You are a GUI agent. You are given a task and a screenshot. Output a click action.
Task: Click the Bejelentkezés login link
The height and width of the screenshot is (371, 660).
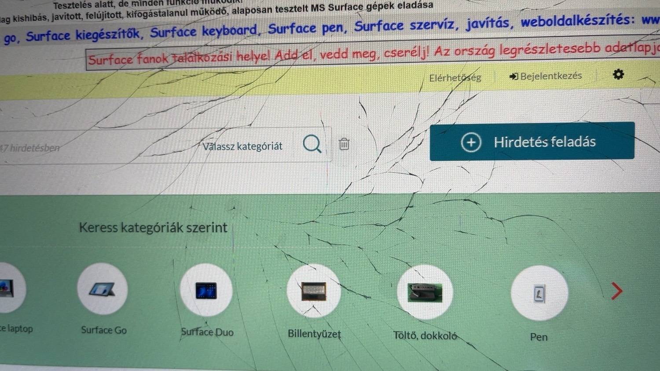[546, 76]
